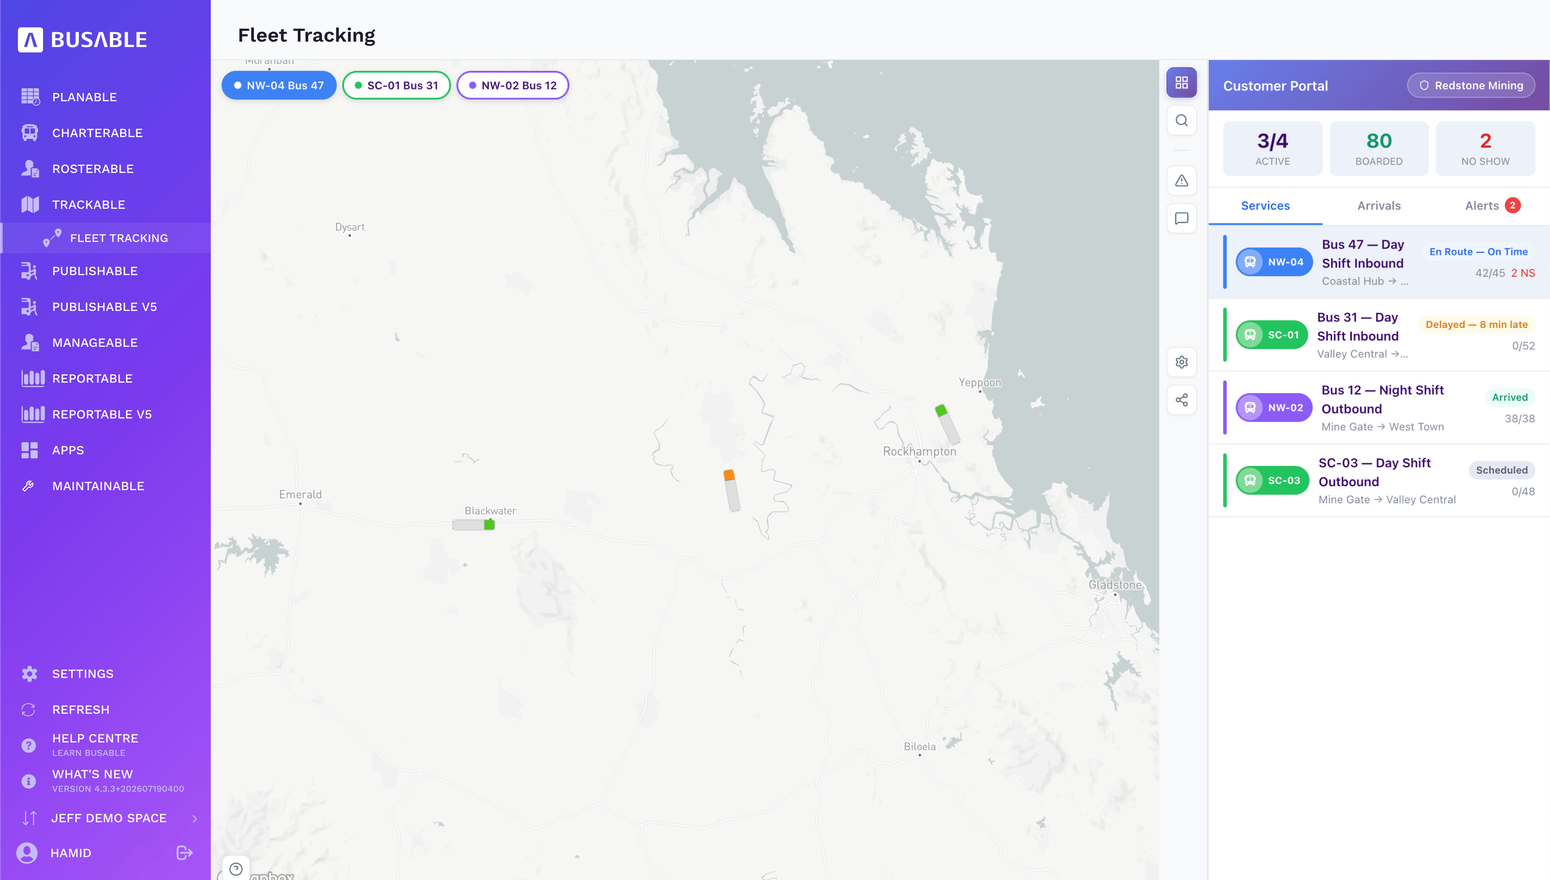Open the map help question icon
1550x880 pixels.
click(236, 868)
